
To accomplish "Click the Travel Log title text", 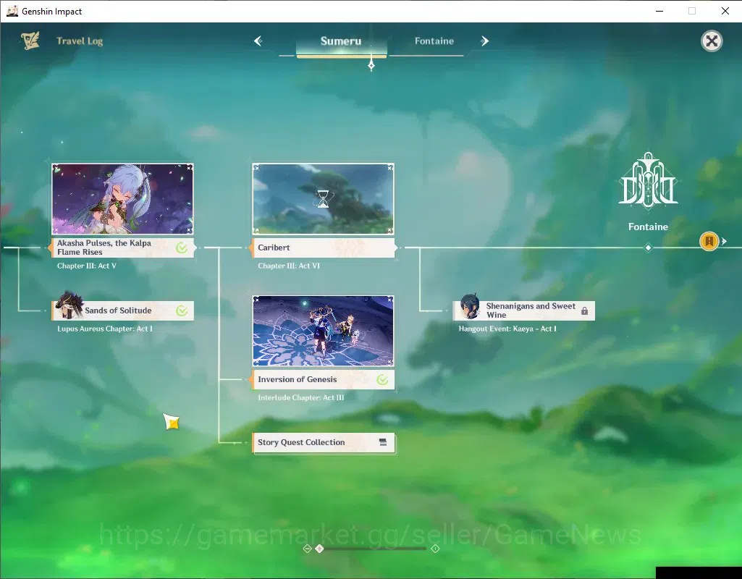I will pos(80,41).
